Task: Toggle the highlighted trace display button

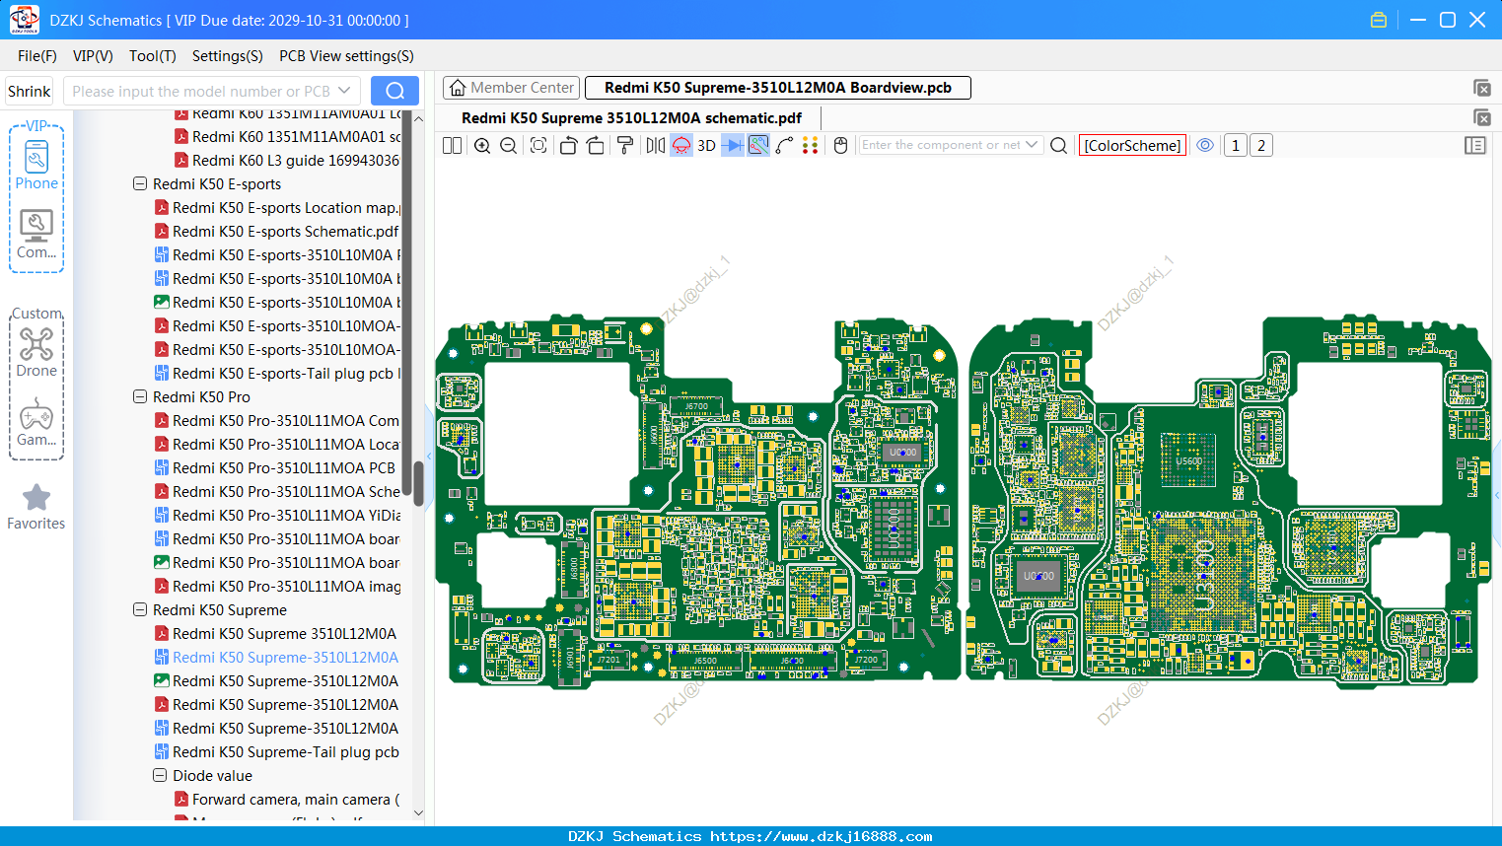Action: [x=758, y=146]
